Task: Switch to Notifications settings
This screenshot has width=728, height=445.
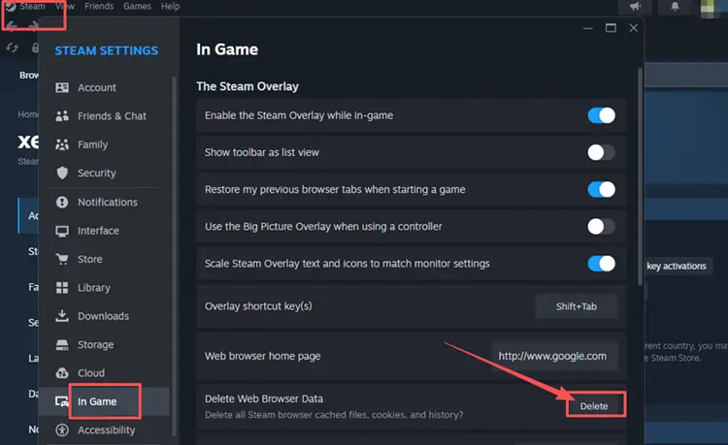Action: (x=107, y=202)
